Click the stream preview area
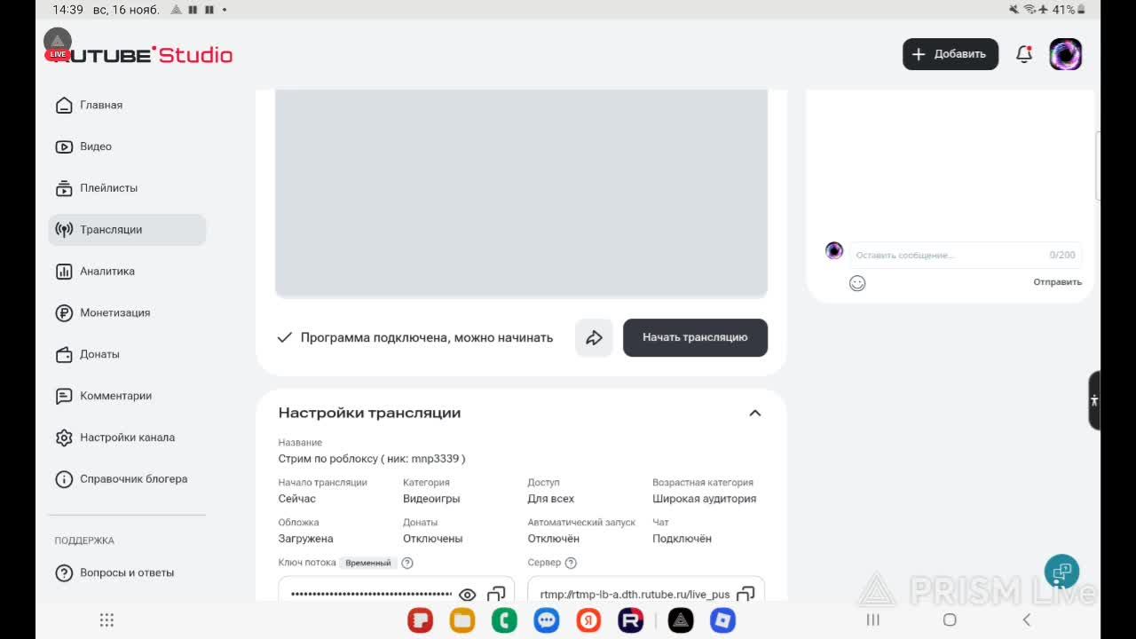1136x639 pixels. [521, 193]
